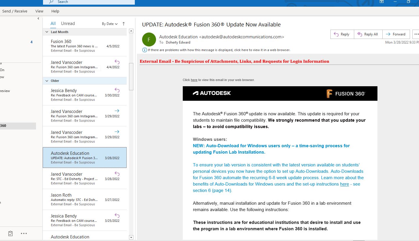Open the Send / Receive menu
This screenshot has width=419, height=241.
tap(15, 11)
